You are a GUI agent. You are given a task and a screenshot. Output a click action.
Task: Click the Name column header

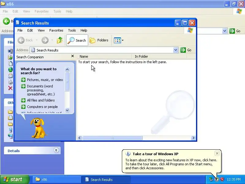(105, 56)
